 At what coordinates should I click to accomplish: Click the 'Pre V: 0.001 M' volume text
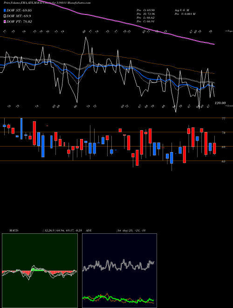[185, 14]
